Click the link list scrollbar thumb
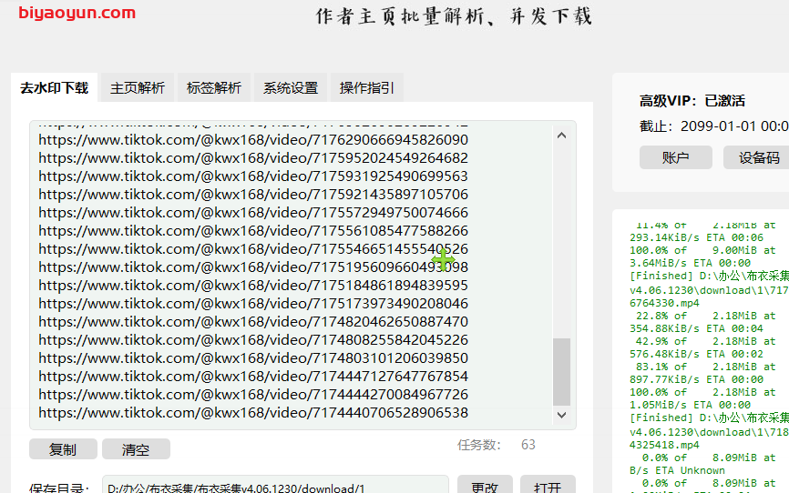This screenshot has width=789, height=493. pyautogui.click(x=561, y=371)
